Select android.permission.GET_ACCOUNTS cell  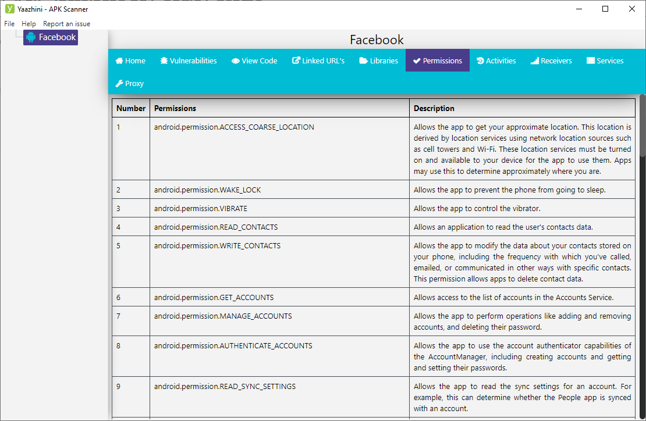coord(280,297)
